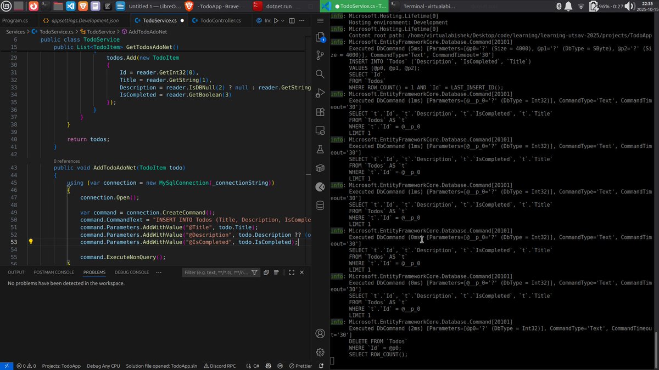The width and height of the screenshot is (659, 370).
Task: Open the Explorer view in the activity bar
Action: [320, 37]
